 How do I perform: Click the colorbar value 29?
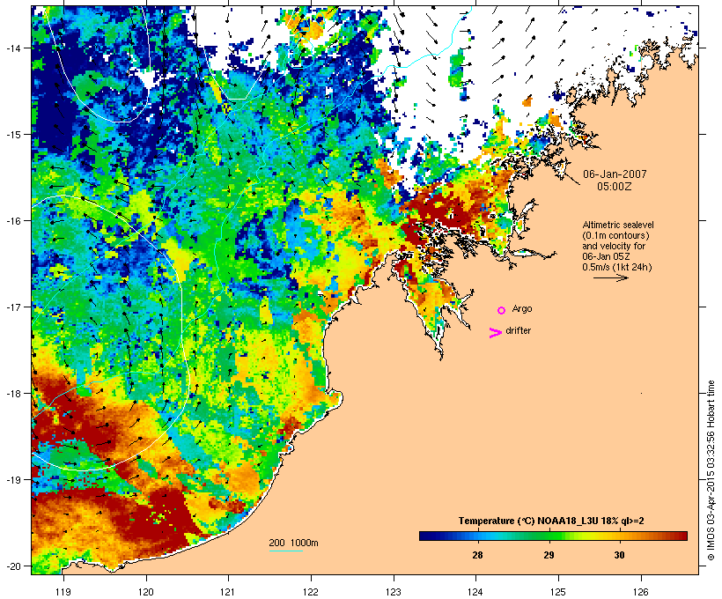tap(549, 555)
